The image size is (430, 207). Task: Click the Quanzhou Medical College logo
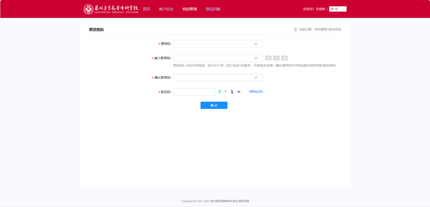[x=111, y=9]
